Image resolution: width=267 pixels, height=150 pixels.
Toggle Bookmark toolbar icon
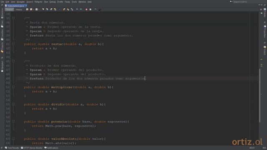point(72,9)
